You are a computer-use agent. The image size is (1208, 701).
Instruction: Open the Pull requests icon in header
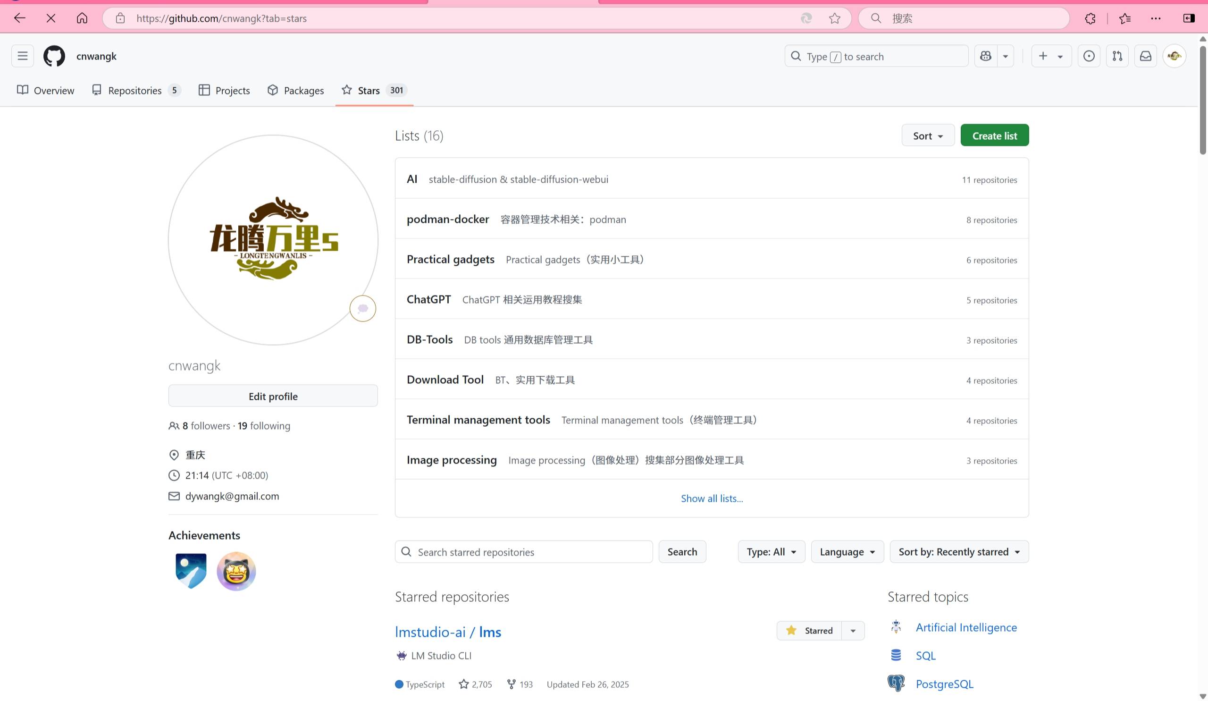[x=1117, y=56]
